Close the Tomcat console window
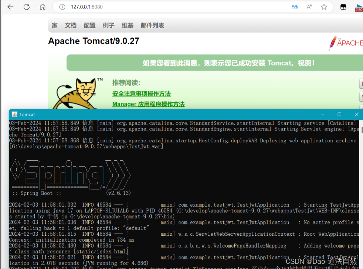The width and height of the screenshot is (363, 269). [356, 114]
